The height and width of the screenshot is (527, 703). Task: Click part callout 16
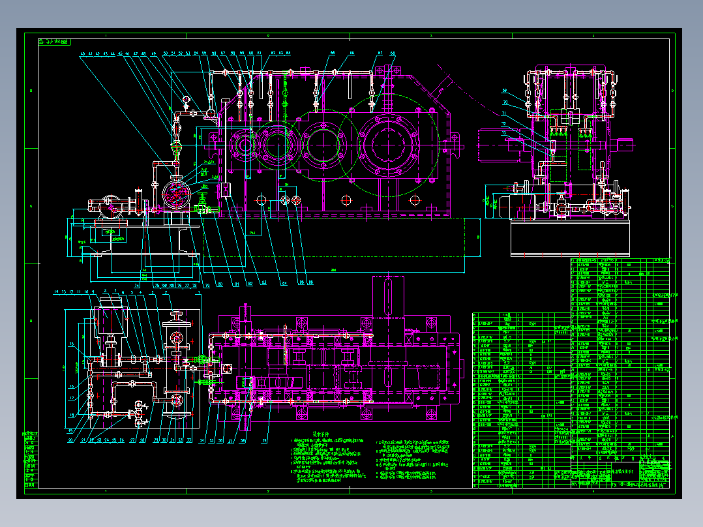tap(72, 387)
